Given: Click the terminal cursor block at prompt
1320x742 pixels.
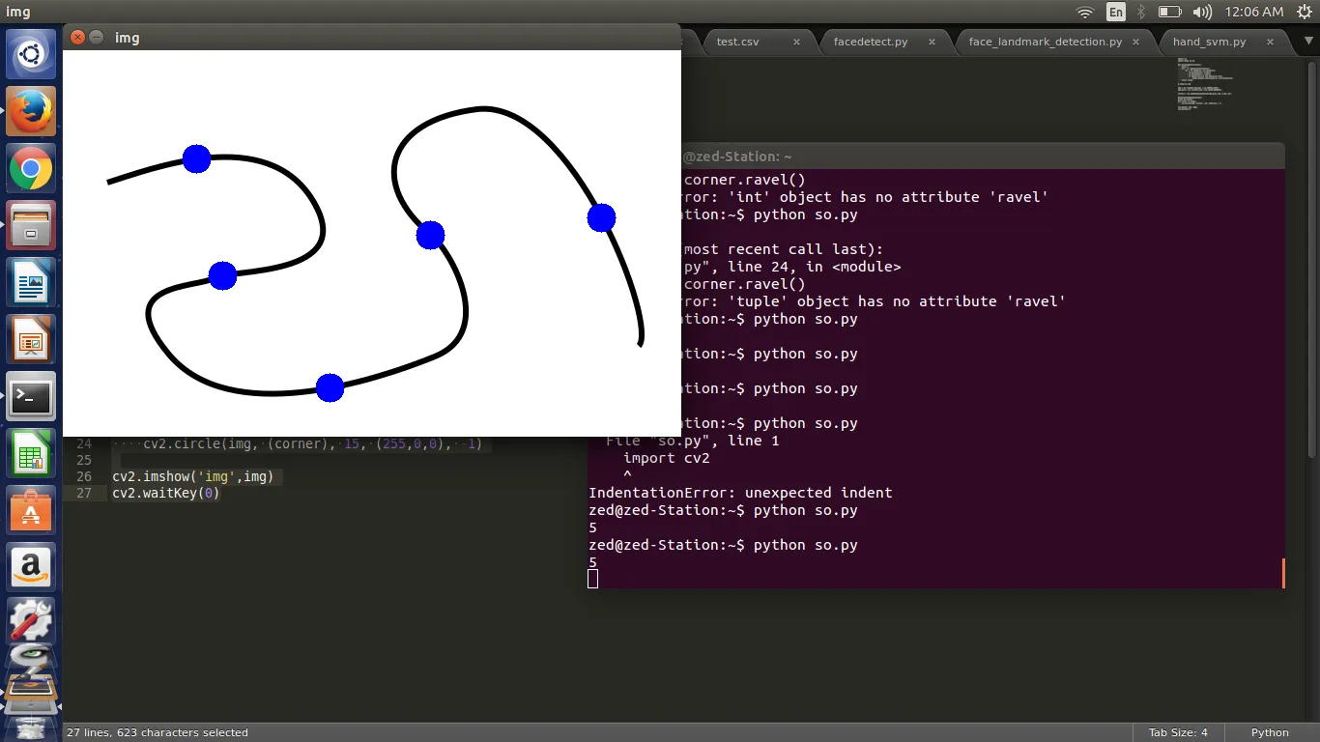Looking at the screenshot, I should (x=592, y=579).
